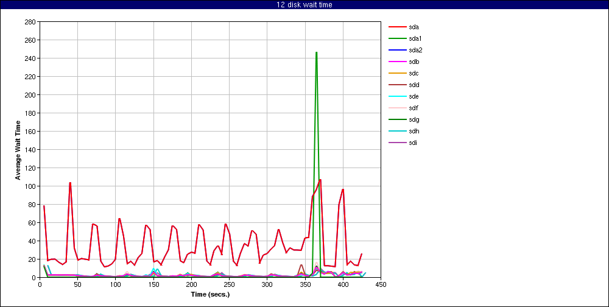Click the green sda1 spike peak near 246

pyautogui.click(x=317, y=52)
